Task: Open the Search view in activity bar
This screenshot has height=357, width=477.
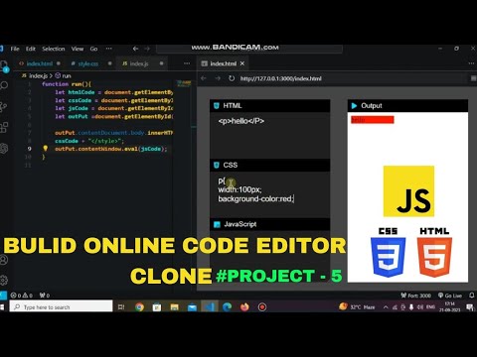Action: point(4,85)
